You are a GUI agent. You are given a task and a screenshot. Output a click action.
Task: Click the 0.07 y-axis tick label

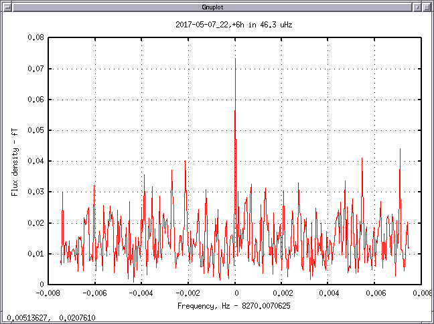(35, 69)
